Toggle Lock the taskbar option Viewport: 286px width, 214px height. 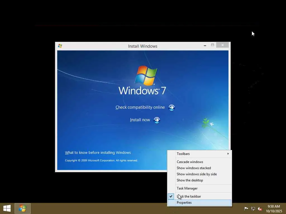(x=199, y=196)
